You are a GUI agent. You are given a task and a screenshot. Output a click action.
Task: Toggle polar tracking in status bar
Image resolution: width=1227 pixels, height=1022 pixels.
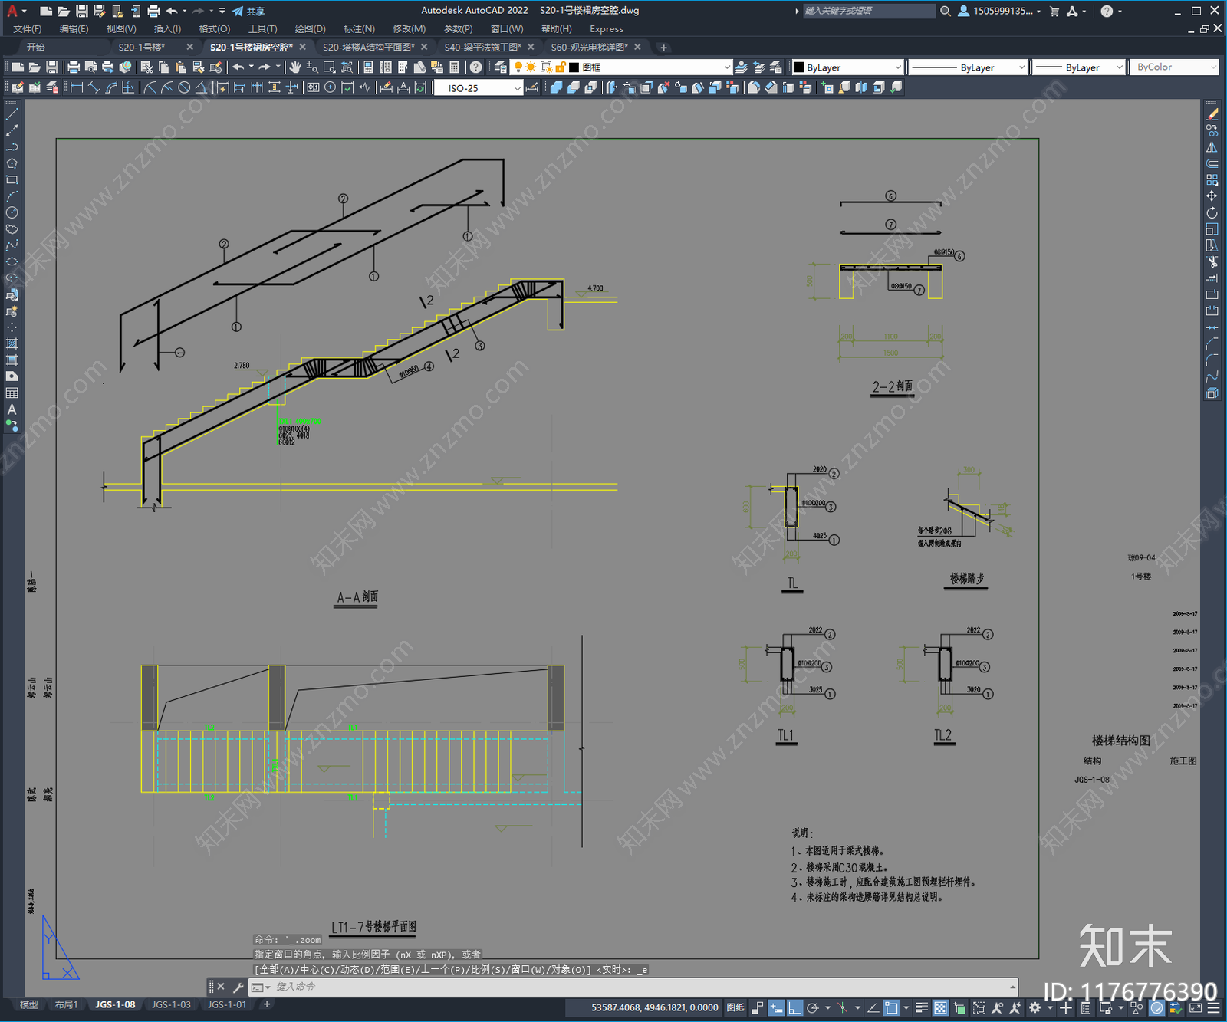[813, 1007]
